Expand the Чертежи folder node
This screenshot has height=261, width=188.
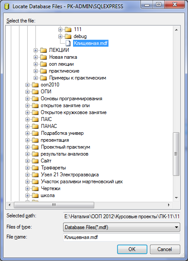click(27, 188)
